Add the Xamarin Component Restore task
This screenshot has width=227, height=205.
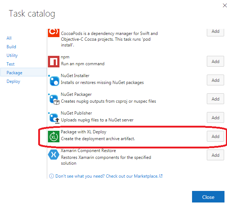coord(215,155)
